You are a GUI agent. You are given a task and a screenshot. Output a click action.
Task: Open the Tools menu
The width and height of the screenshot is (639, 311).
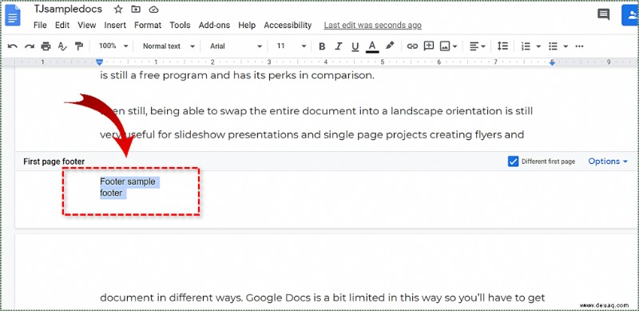[181, 26]
